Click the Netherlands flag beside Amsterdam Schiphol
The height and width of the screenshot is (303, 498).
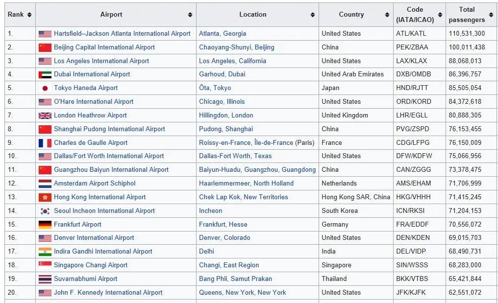pos(45,184)
